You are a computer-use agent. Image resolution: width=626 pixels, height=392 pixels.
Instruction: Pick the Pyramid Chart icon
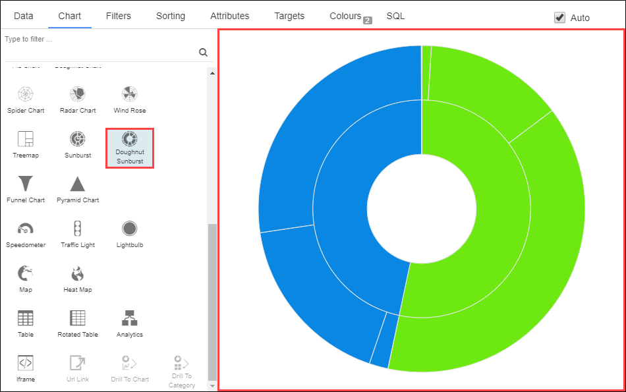click(x=78, y=183)
